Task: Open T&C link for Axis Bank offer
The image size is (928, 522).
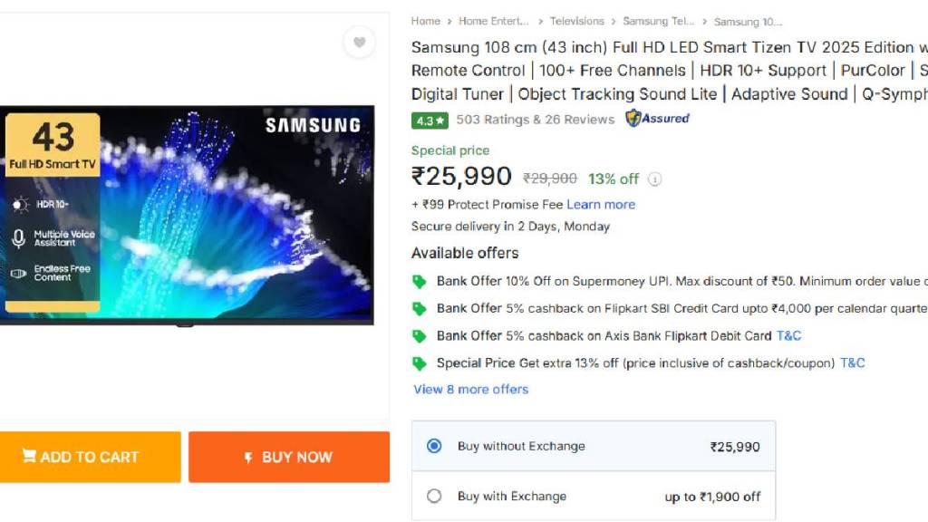Action: tap(788, 335)
